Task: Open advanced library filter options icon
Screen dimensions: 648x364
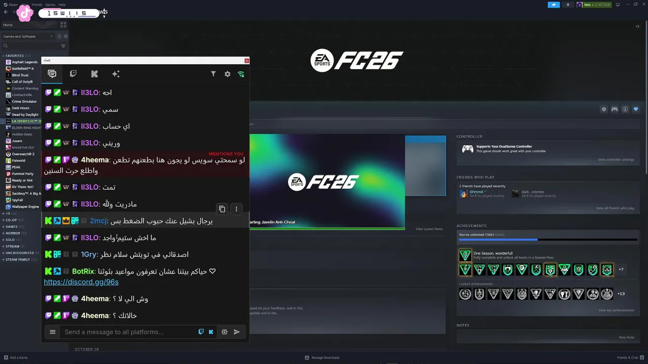Action: click(x=63, y=46)
